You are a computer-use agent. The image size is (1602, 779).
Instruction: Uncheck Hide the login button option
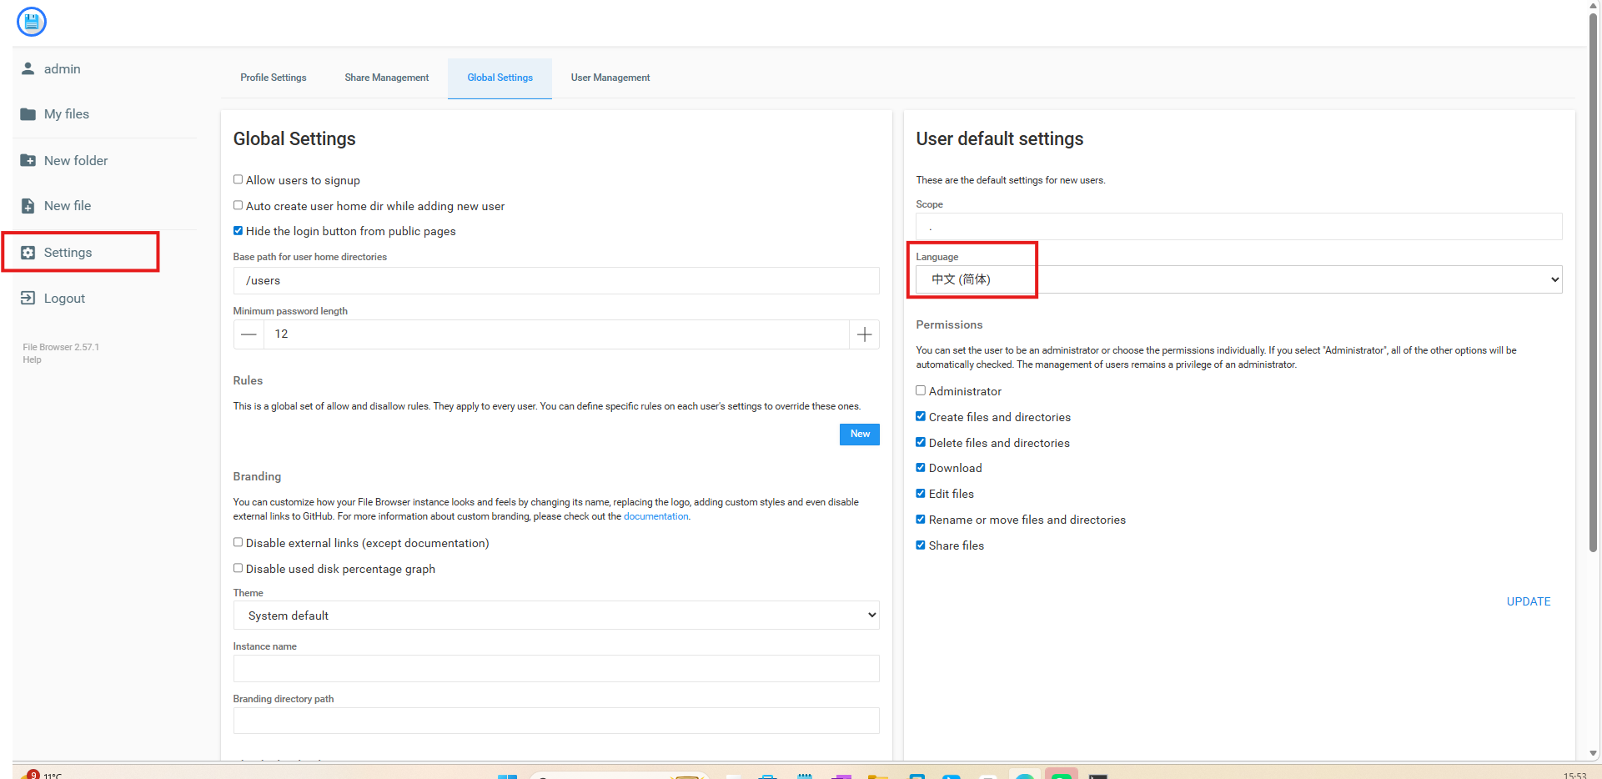tap(239, 231)
